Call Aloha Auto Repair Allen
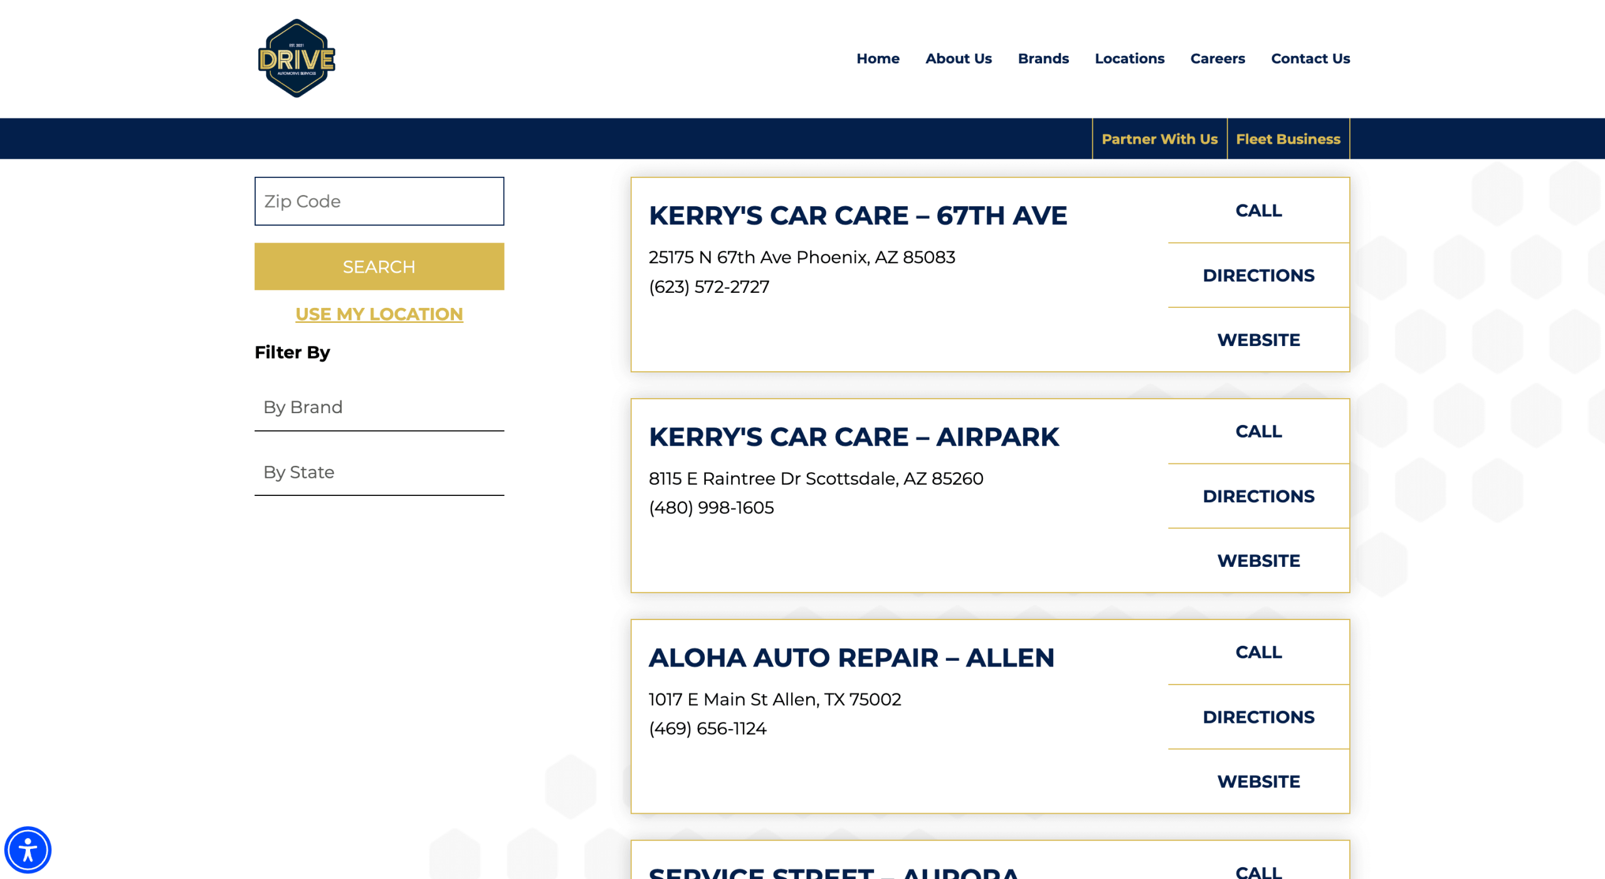This screenshot has height=879, width=1605. (1258, 652)
